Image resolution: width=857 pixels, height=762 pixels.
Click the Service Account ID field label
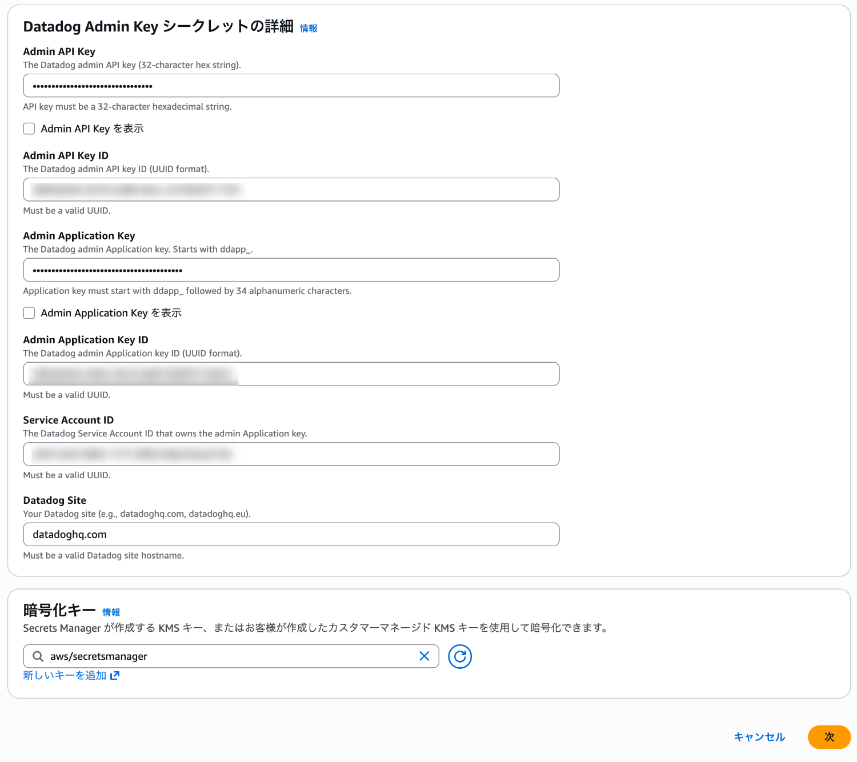[x=68, y=420]
